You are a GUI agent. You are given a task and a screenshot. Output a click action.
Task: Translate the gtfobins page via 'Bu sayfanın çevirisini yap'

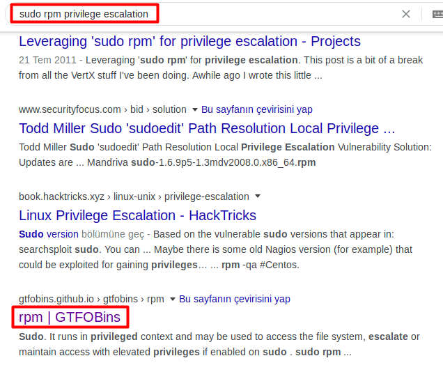click(234, 299)
